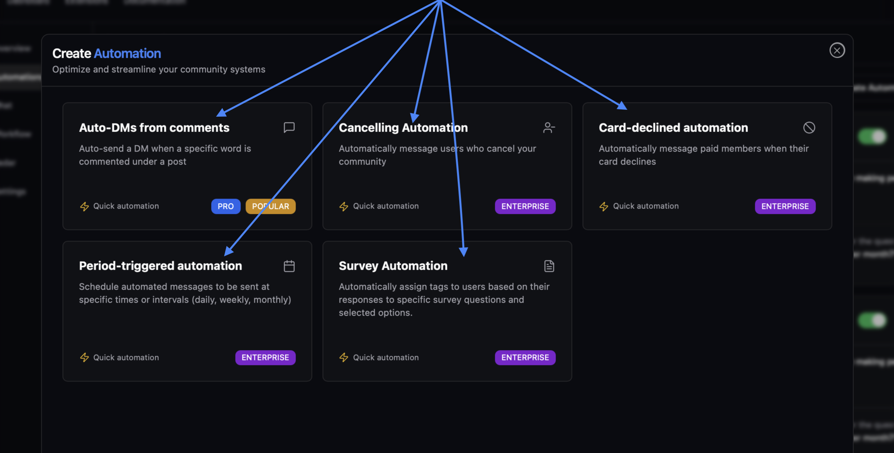Click the document icon on Survey Automation
The height and width of the screenshot is (453, 894).
point(549,266)
